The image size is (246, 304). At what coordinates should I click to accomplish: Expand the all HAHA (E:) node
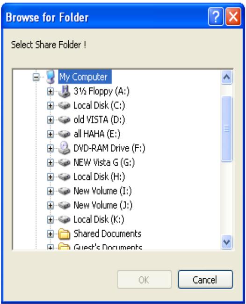(x=50, y=134)
